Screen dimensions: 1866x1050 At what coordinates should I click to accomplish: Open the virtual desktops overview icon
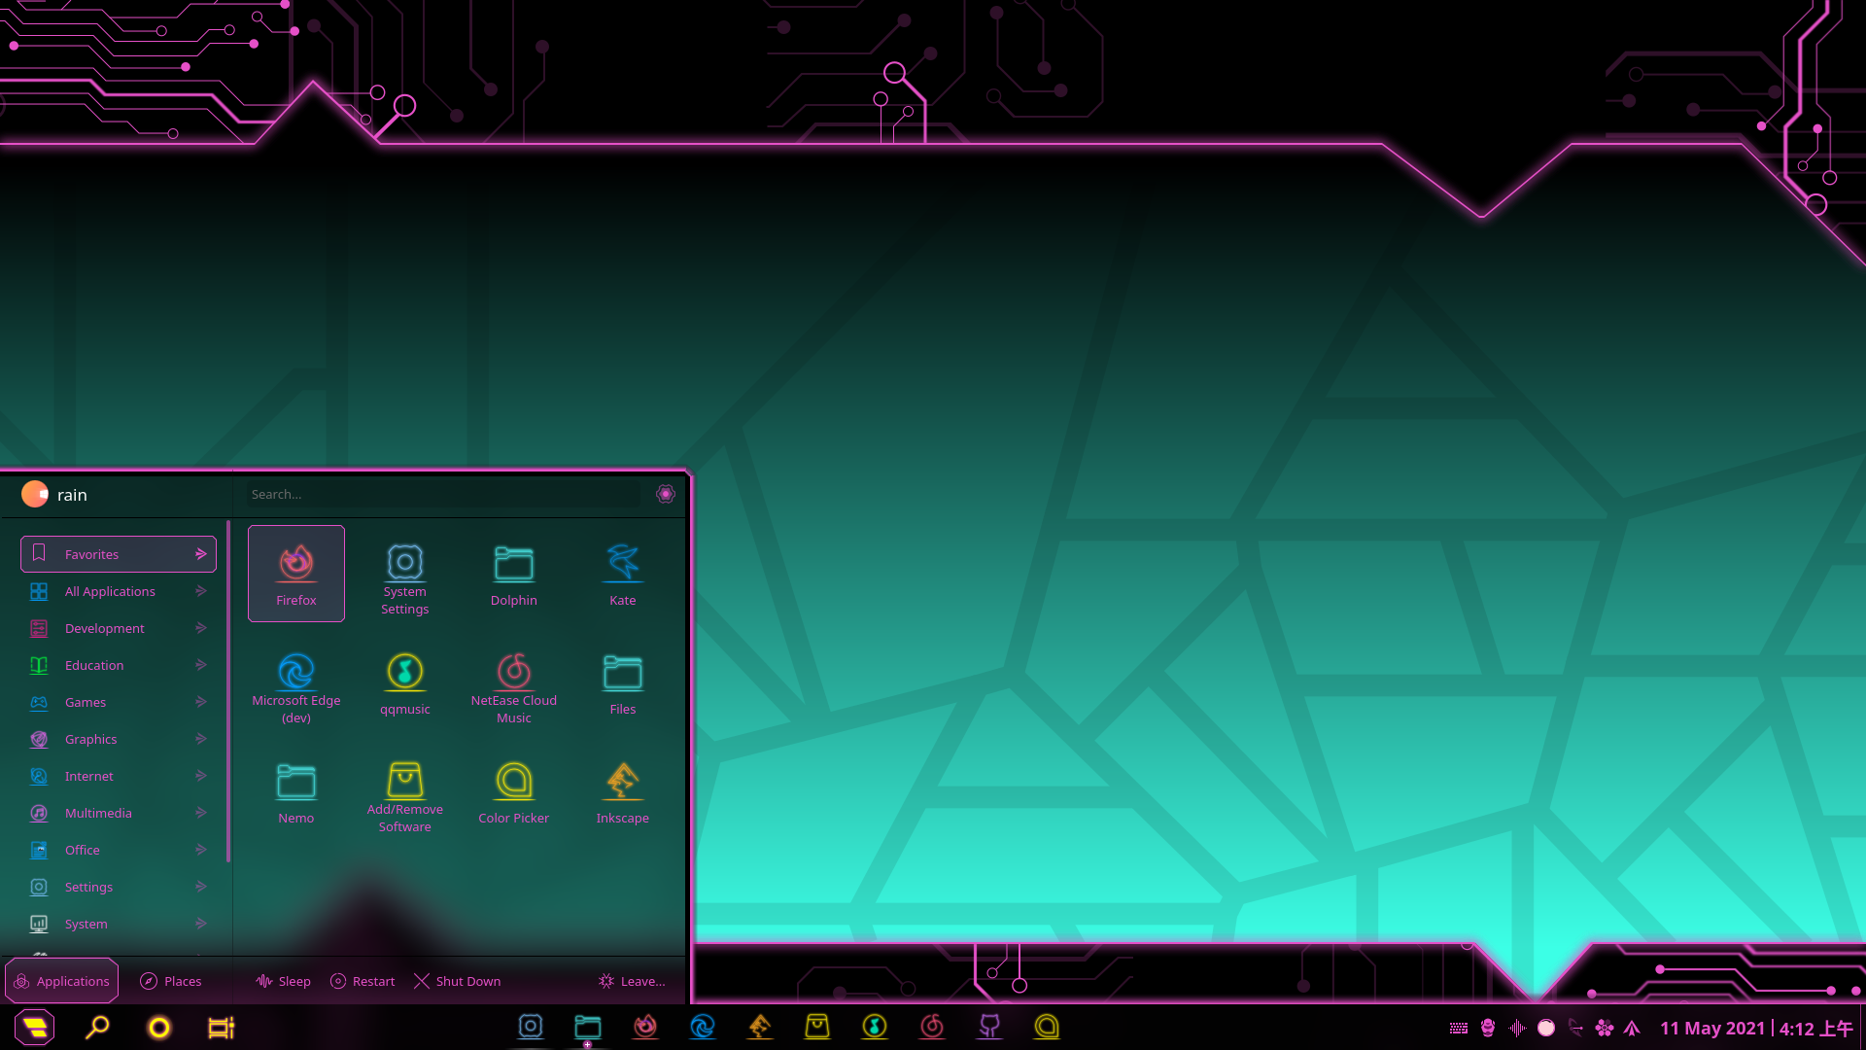pos(222,1028)
